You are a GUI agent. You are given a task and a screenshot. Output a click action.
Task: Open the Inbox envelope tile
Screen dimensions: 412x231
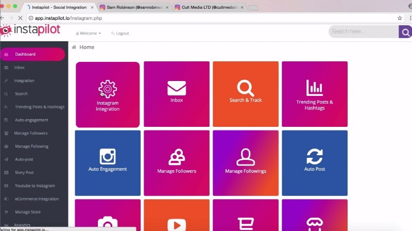(177, 94)
